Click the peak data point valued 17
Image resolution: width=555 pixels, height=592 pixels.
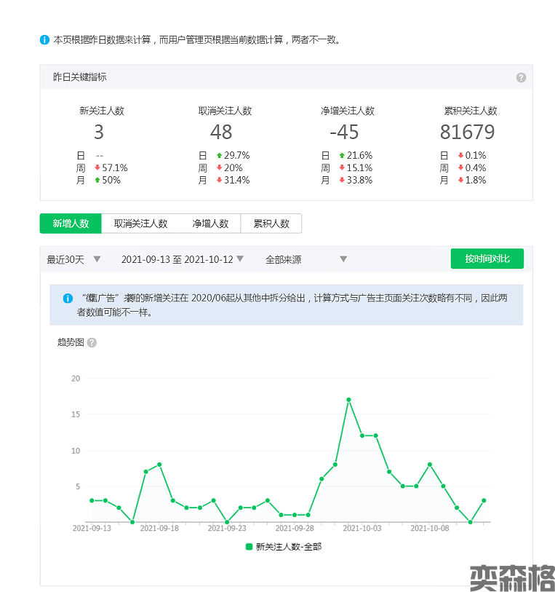tap(349, 400)
